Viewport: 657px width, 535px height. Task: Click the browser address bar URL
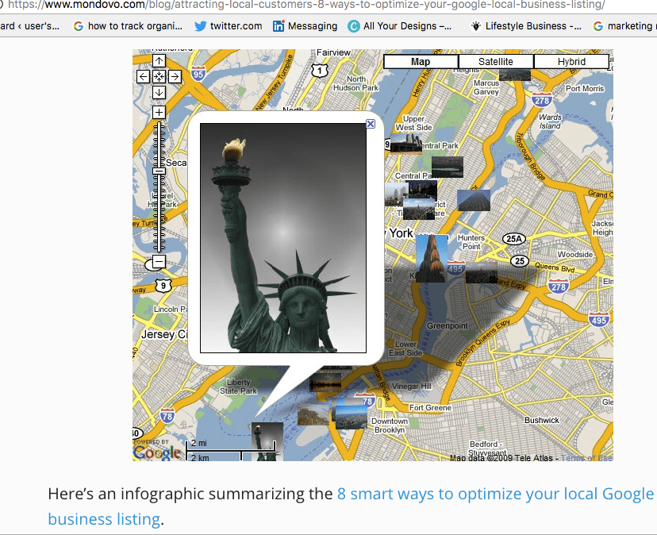tap(305, 5)
